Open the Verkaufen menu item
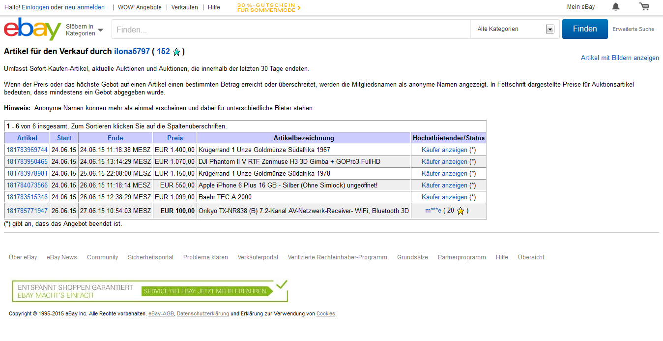 click(x=185, y=7)
